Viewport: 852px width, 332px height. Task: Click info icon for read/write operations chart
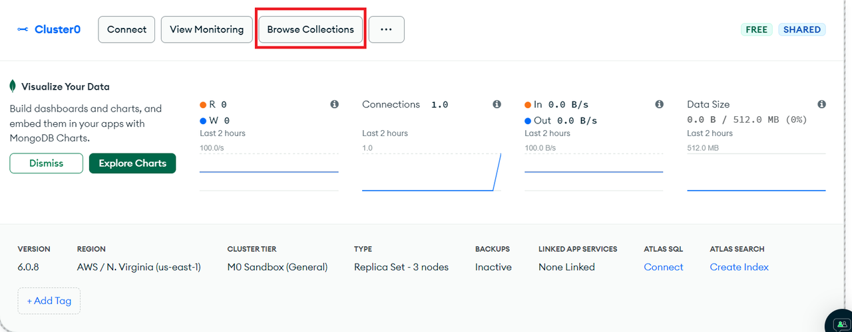tap(334, 104)
